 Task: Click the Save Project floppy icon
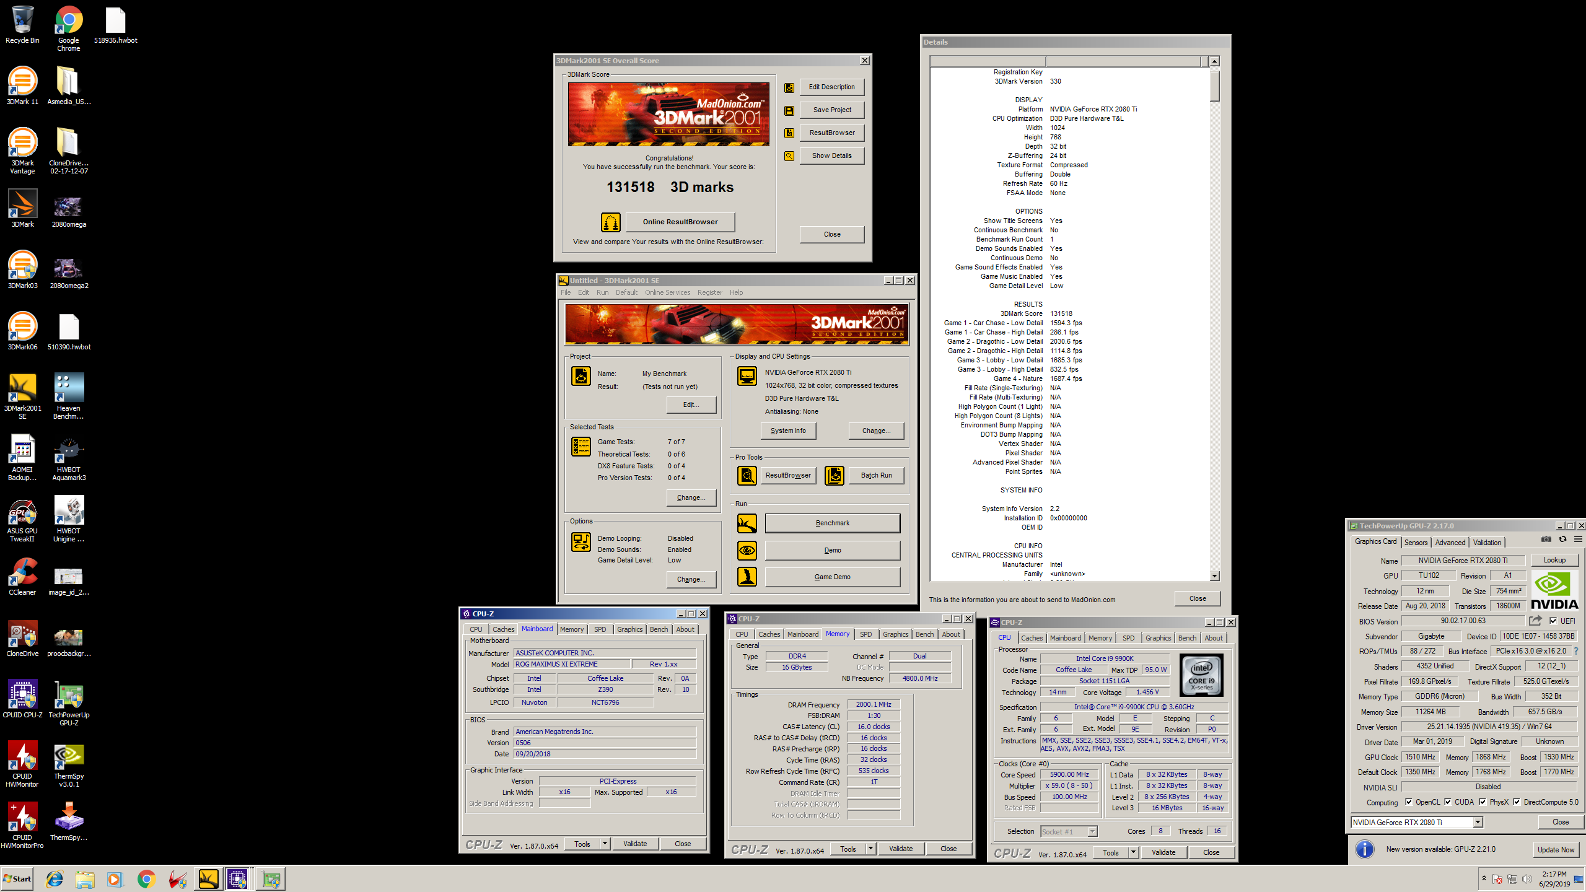tap(789, 110)
